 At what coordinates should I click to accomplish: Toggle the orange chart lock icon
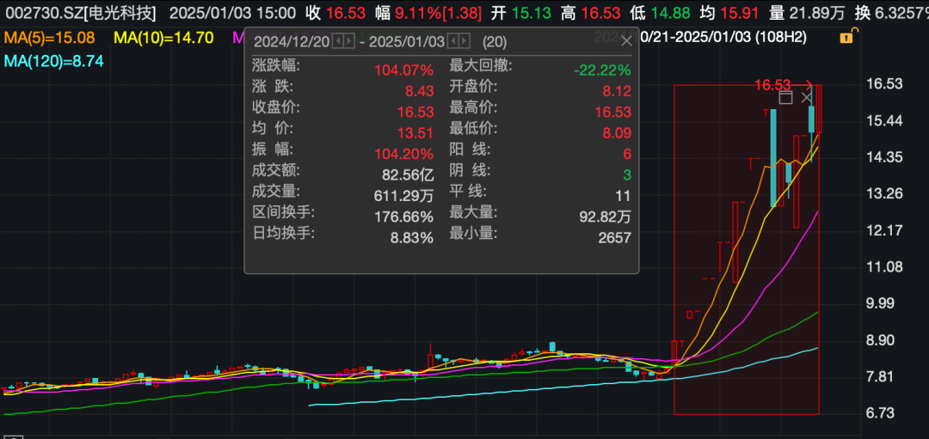(x=846, y=38)
